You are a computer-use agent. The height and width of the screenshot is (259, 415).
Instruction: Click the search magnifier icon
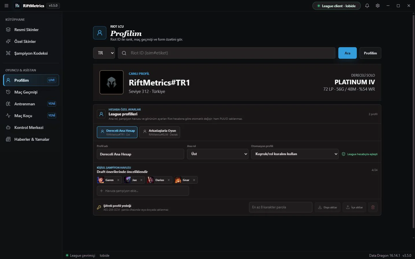(x=124, y=53)
